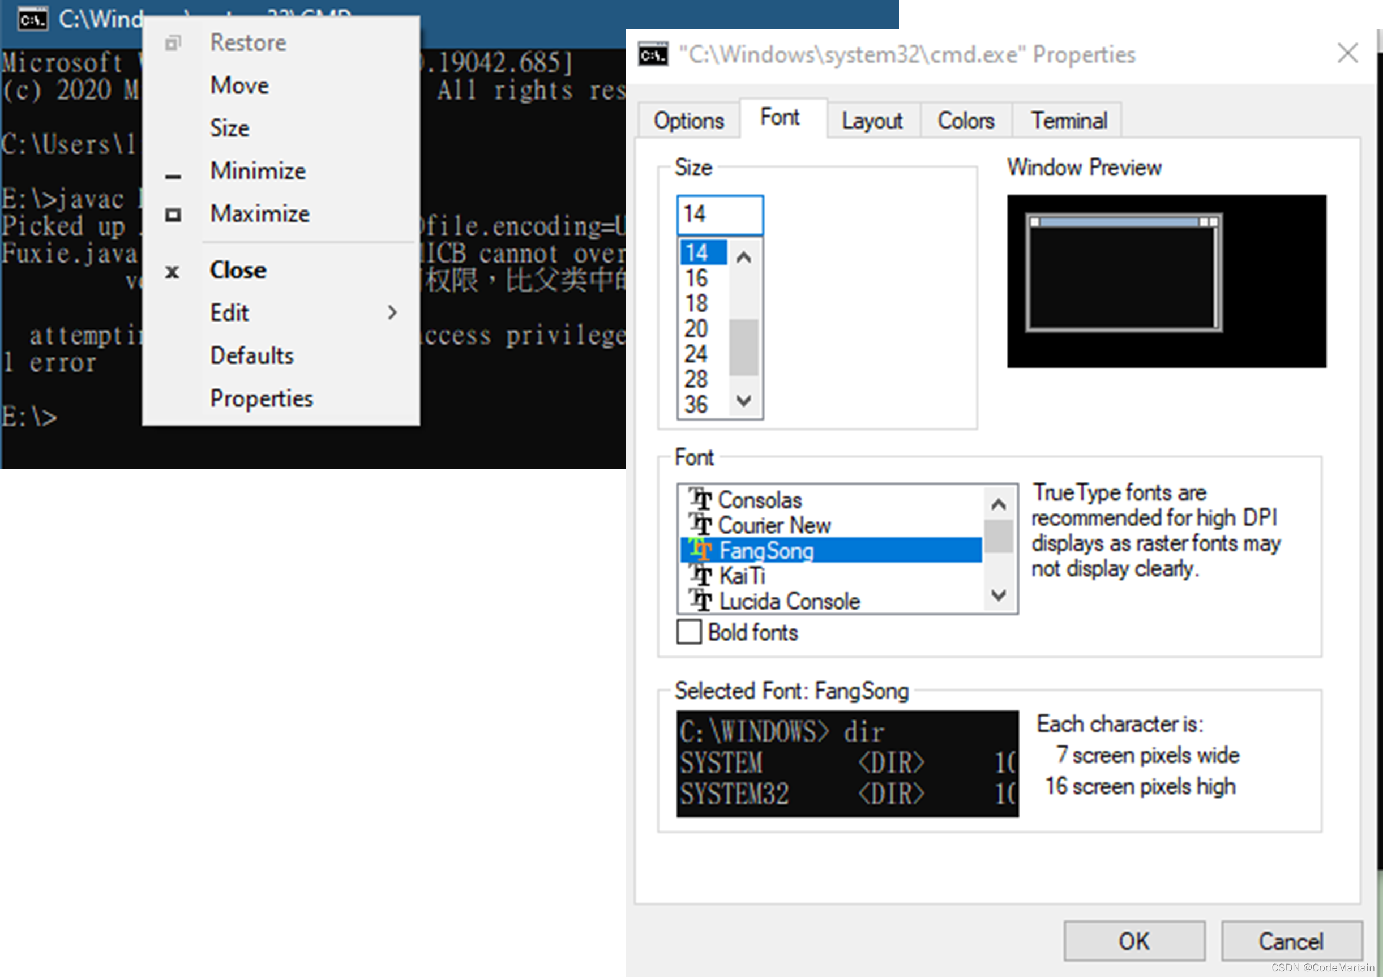Click the font size input field

tap(720, 215)
